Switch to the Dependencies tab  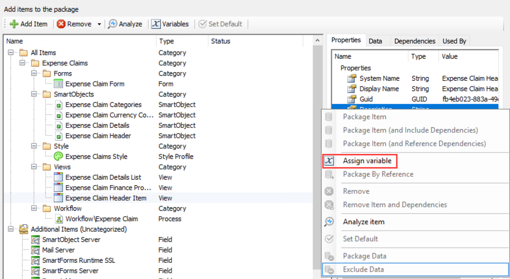415,41
